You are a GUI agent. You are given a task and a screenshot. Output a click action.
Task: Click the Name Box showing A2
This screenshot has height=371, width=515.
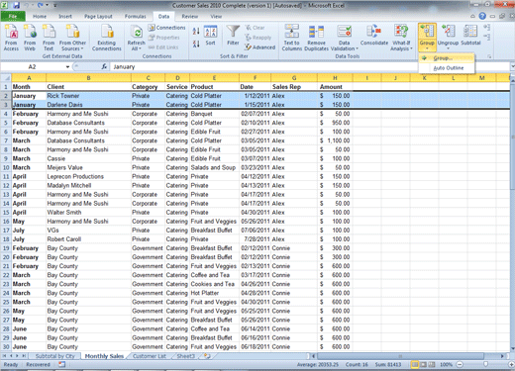click(32, 66)
